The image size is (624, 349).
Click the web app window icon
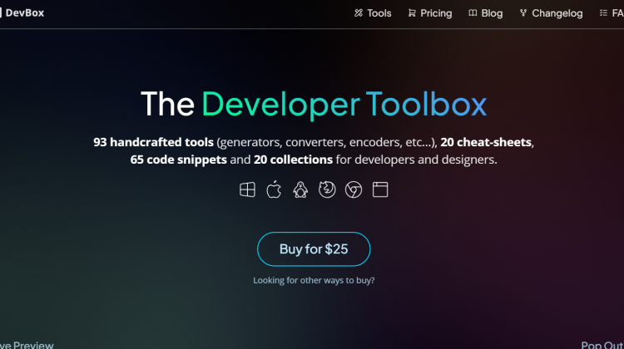coord(380,189)
